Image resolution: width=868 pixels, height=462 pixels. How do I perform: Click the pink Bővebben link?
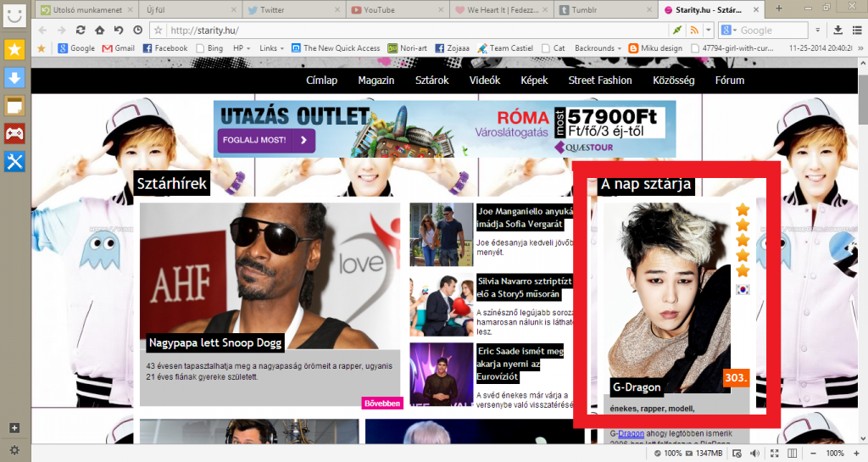tap(381, 404)
